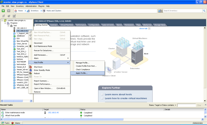Click the 192.168.0.43 target link
This screenshot has height=125, width=207.
53,113
